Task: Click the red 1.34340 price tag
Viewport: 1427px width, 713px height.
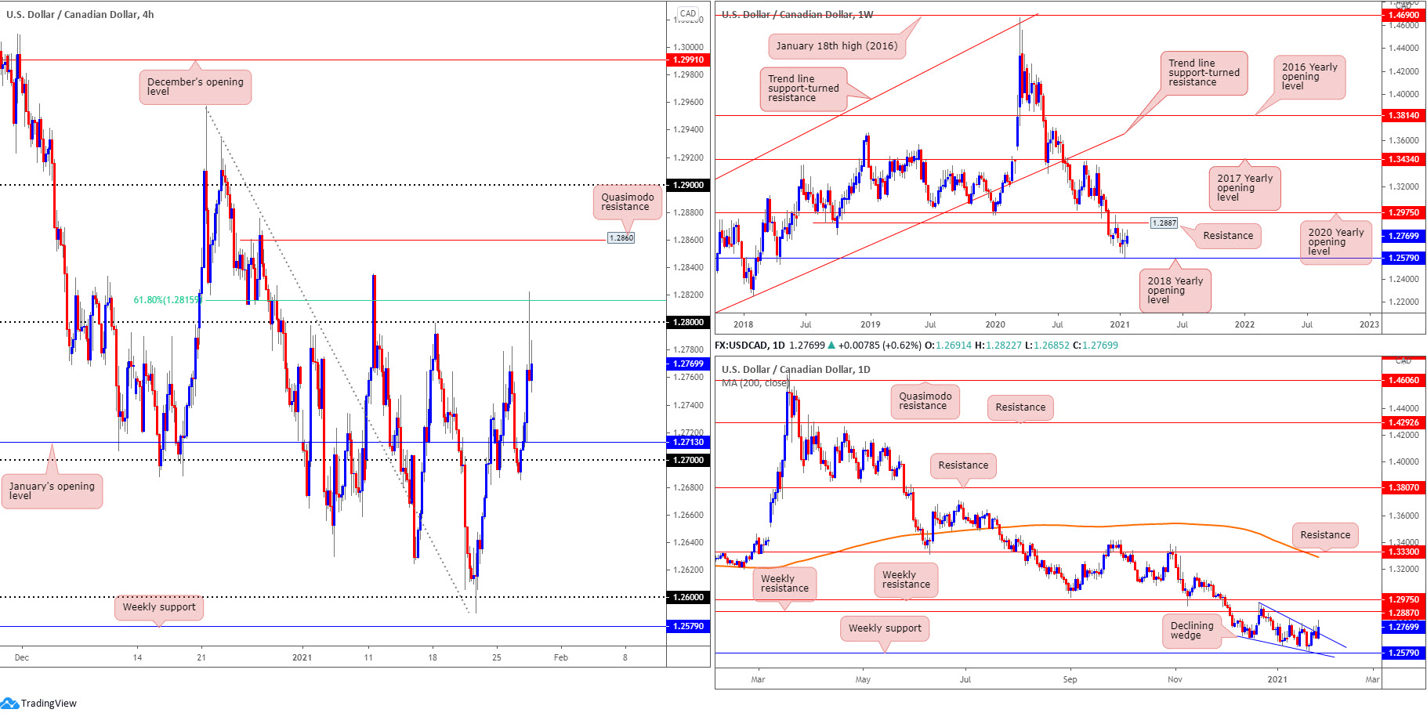Action: tap(1403, 159)
